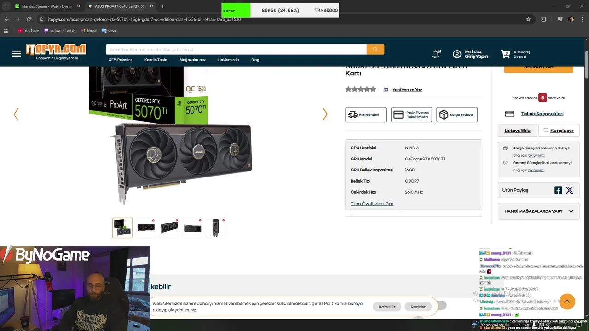The image size is (589, 331).
Task: Click Peşin Fiyatına Taksit İmkanı badge
Action: (411, 114)
